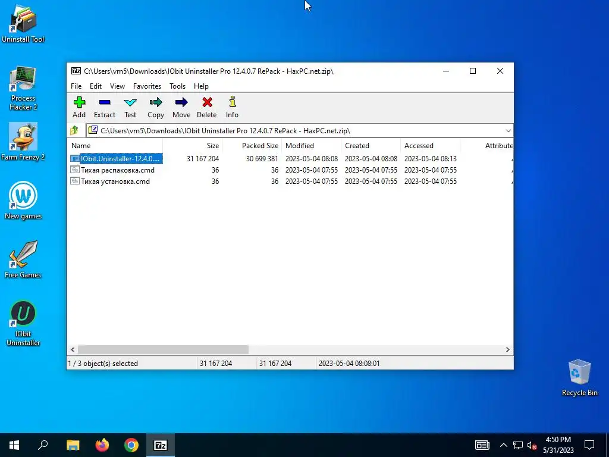Click the scroll left arrow

(x=73, y=349)
